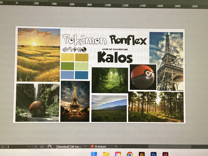The image size is (208, 156).
Task: Click the horizontal scrollbar thumb
Action: pyautogui.click(x=170, y=147)
